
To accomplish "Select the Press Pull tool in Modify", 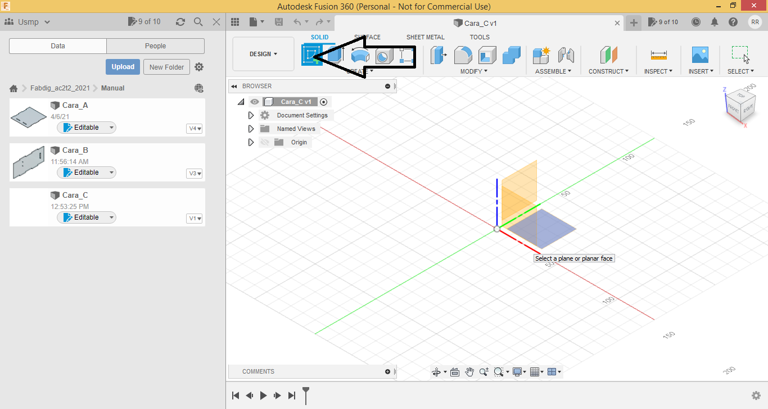I will 439,55.
